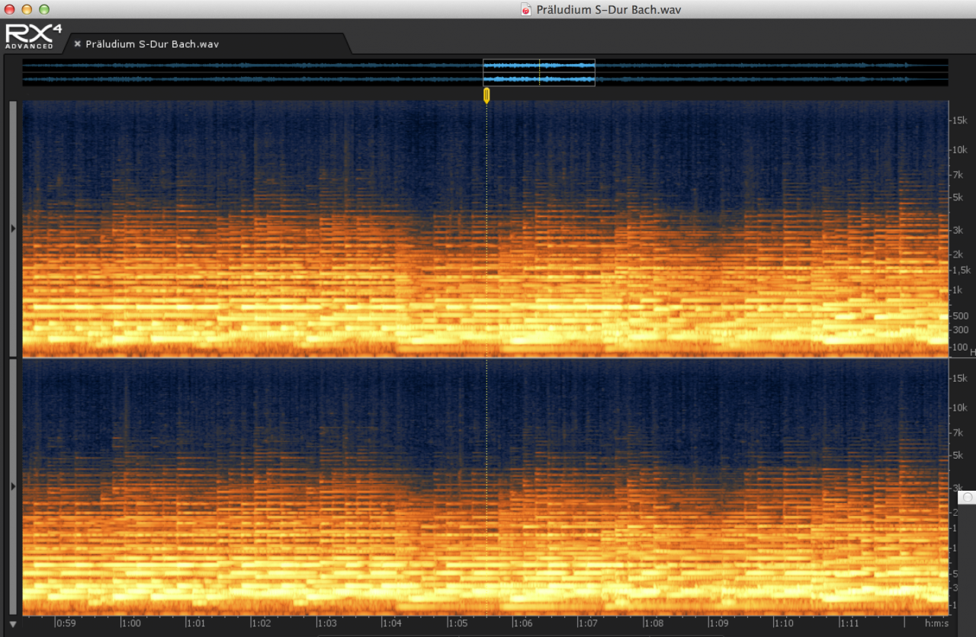This screenshot has width=976, height=637.
Task: Click the yellow minimize window button
Action: coord(27,9)
